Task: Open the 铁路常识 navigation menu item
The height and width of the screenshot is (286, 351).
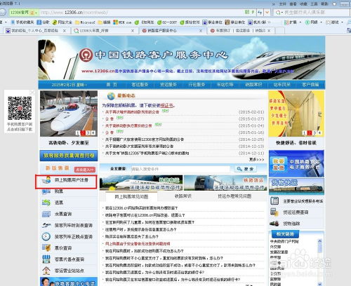Action: pos(253,85)
